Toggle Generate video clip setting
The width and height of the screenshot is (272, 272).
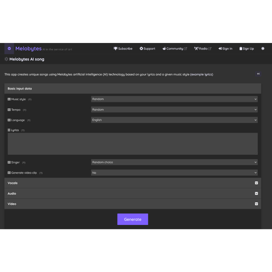(x=174, y=172)
